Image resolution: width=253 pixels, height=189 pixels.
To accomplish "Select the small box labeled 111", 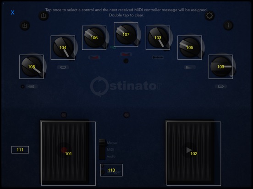I will [20, 150].
